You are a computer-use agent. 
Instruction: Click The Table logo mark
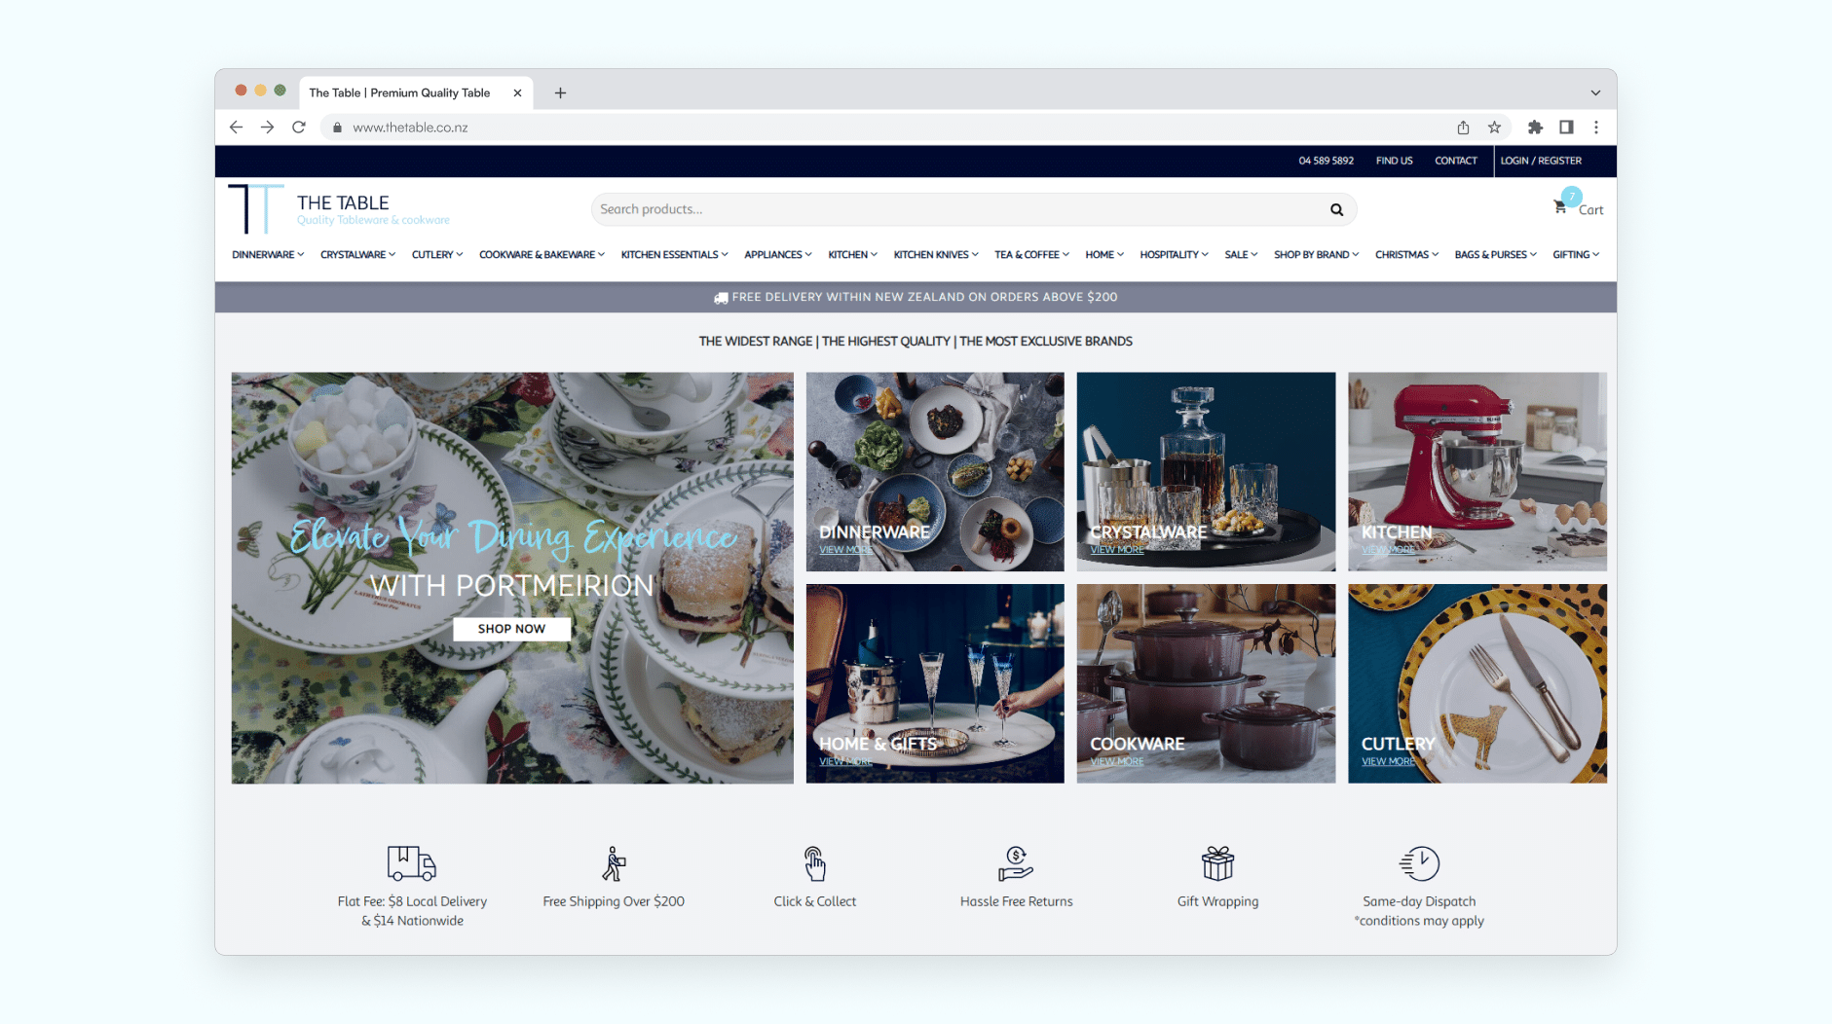tap(255, 208)
